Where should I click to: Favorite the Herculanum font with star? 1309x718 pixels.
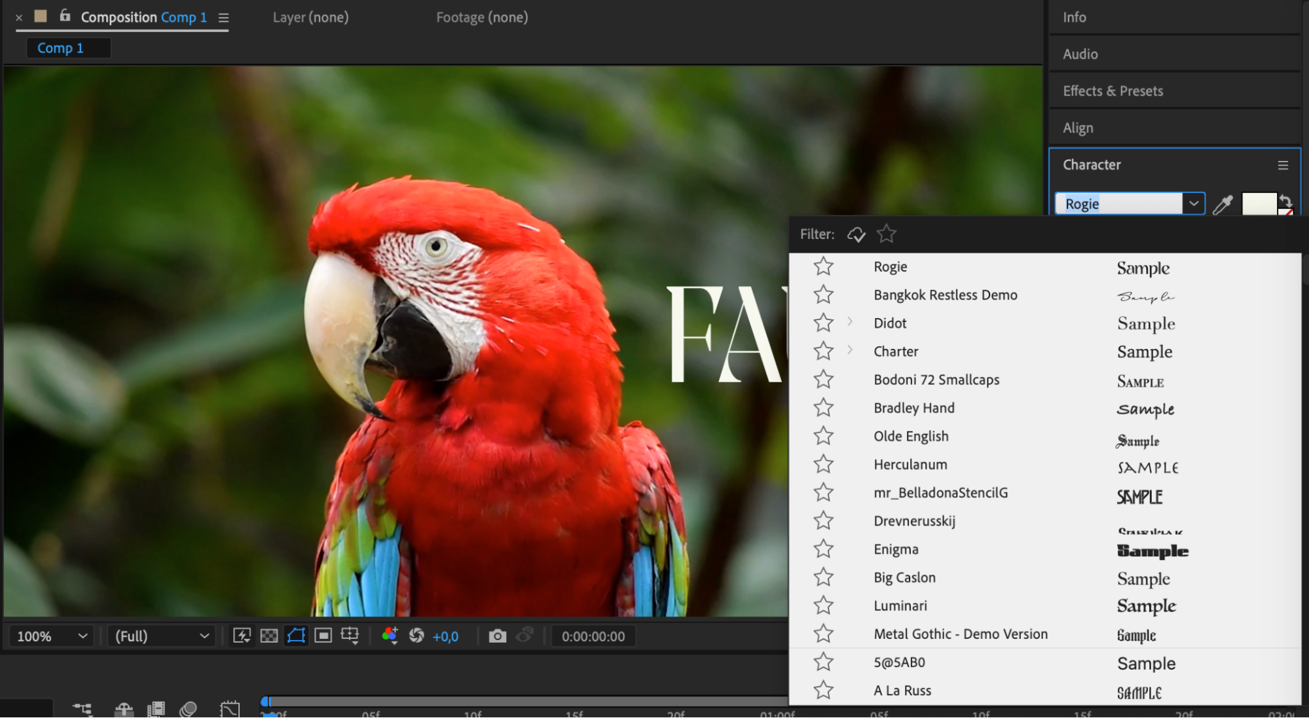823,465
